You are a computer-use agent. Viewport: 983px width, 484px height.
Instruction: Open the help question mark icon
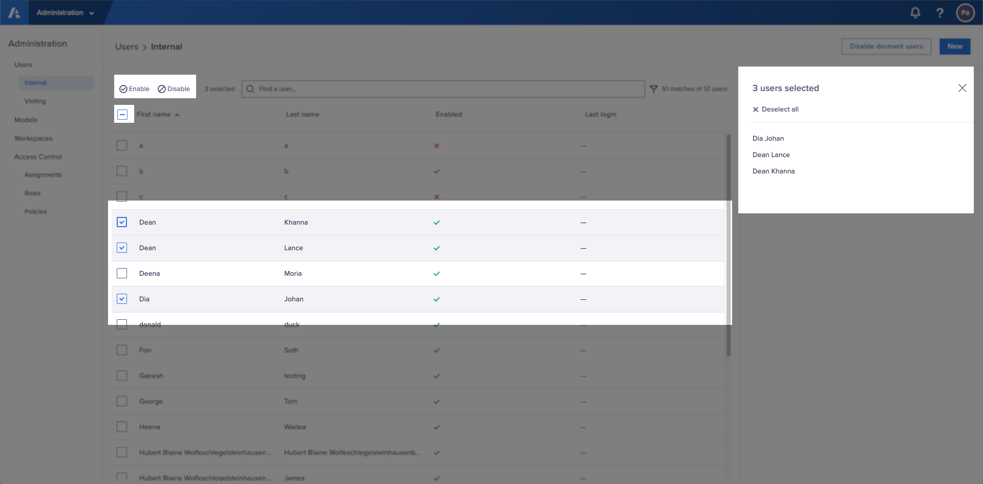click(x=940, y=12)
